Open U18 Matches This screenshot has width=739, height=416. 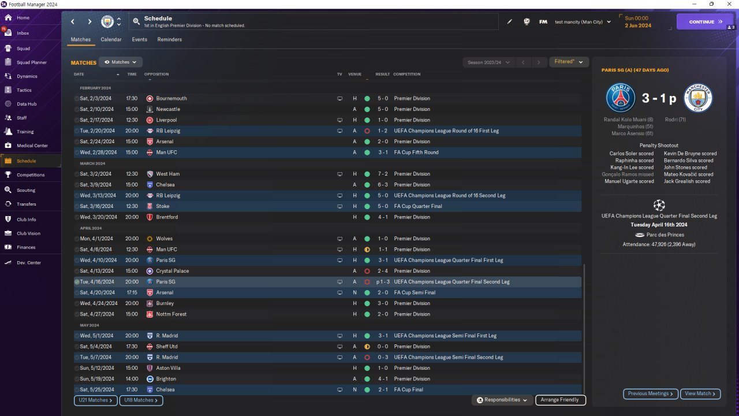pyautogui.click(x=141, y=400)
